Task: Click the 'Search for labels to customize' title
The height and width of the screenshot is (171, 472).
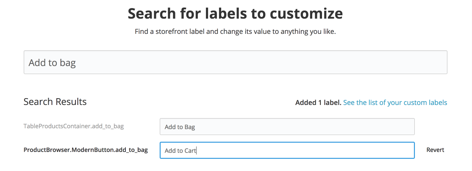Action: point(235,14)
